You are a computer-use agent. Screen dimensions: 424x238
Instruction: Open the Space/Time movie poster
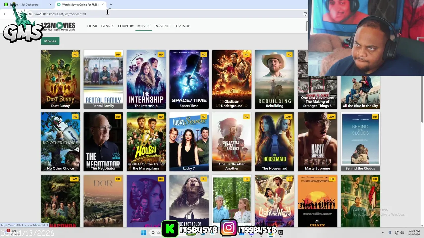[x=189, y=79]
